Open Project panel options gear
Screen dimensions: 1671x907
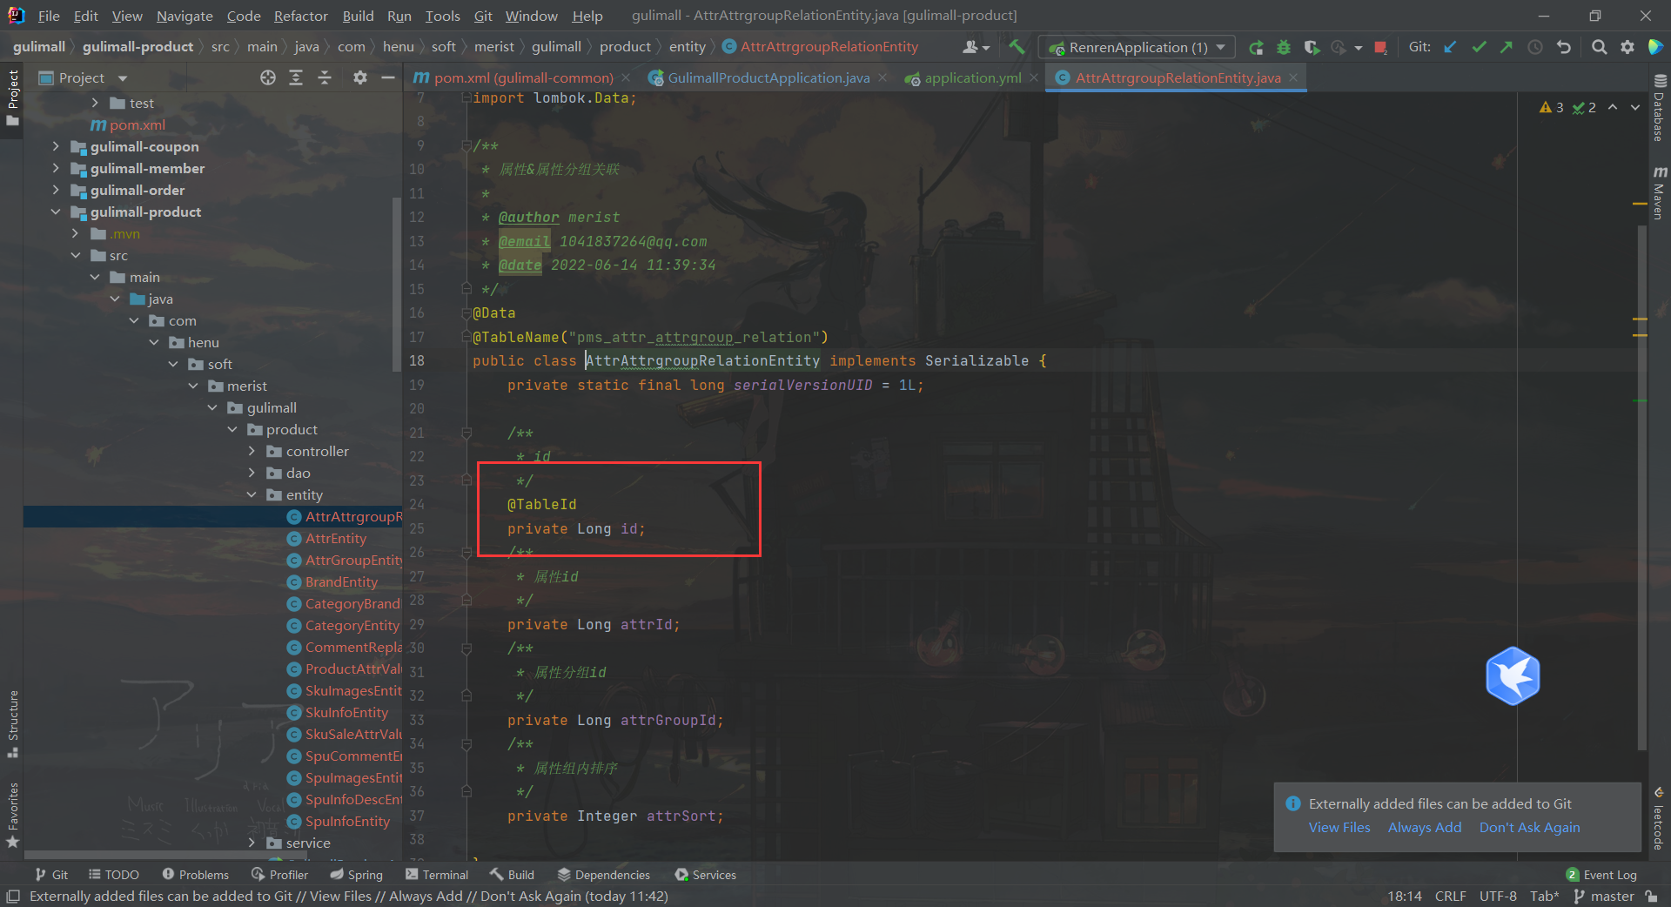point(359,77)
